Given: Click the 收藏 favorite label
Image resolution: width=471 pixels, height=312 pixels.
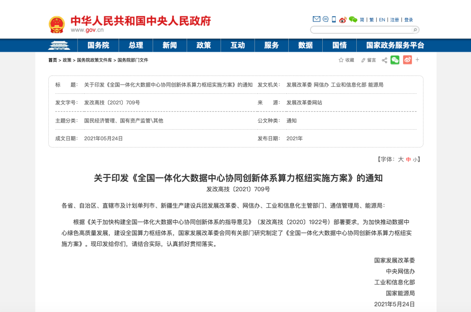Looking at the screenshot, I should click(x=350, y=60).
